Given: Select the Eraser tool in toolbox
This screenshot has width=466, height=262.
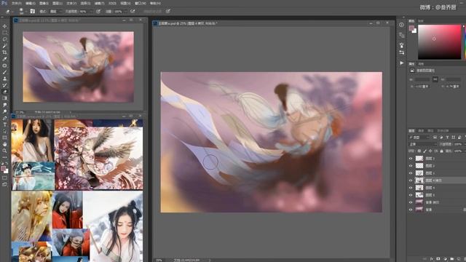Looking at the screenshot, I should (x=4, y=92).
